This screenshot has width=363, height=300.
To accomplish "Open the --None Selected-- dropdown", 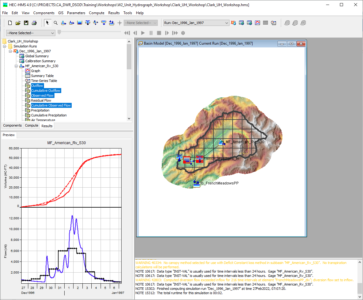I will click(30, 33).
